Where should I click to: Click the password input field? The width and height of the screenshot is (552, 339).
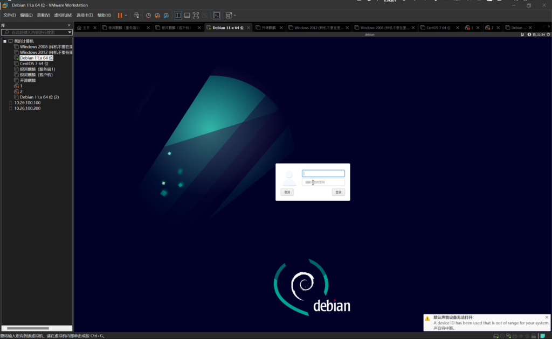323,182
